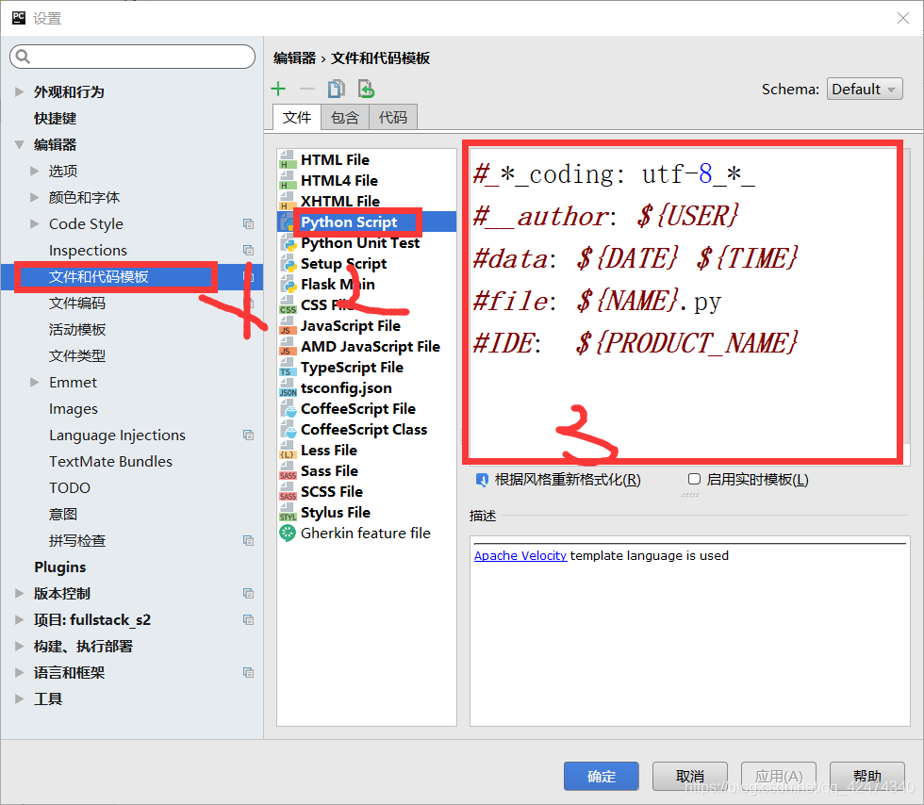Expand the 版本控制 node

coord(20,594)
